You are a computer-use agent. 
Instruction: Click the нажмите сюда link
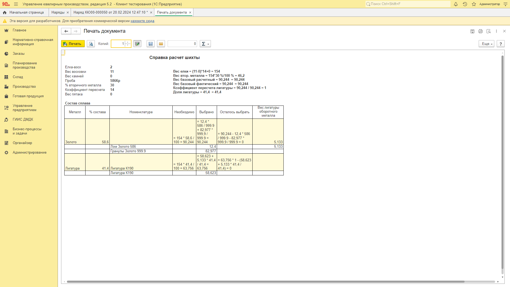(142, 21)
